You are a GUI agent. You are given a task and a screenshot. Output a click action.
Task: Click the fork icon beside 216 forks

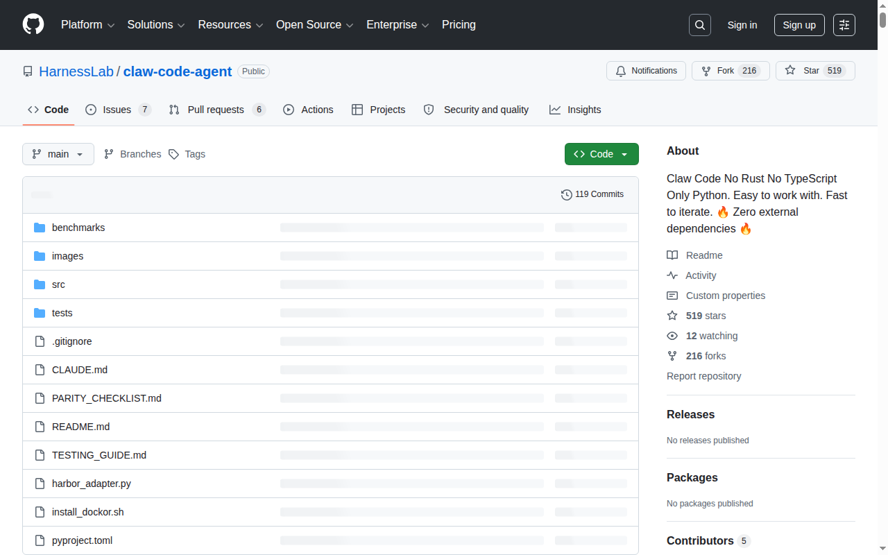[672, 356]
